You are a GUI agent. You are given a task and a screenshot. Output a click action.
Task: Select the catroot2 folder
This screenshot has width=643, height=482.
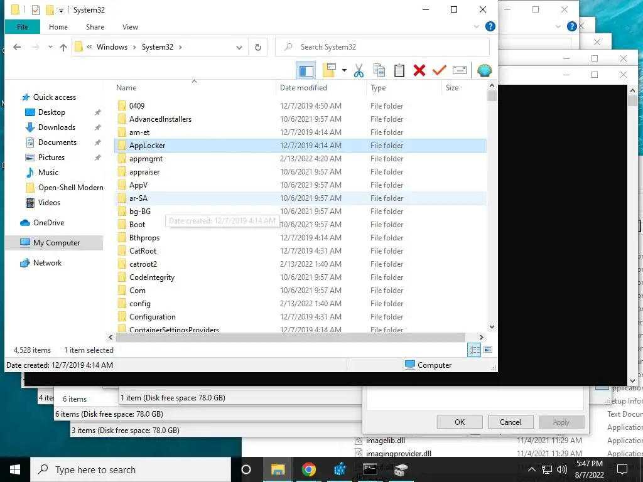[300, 264]
